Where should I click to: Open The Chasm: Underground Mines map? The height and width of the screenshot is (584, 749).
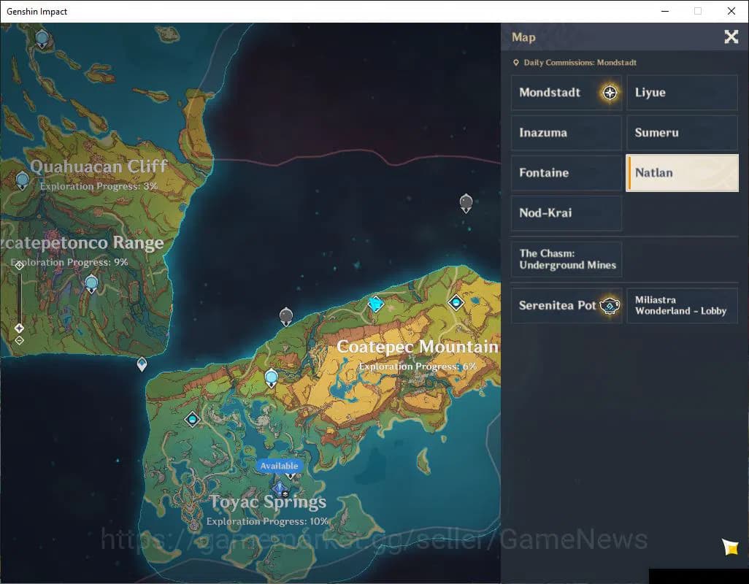tap(566, 259)
